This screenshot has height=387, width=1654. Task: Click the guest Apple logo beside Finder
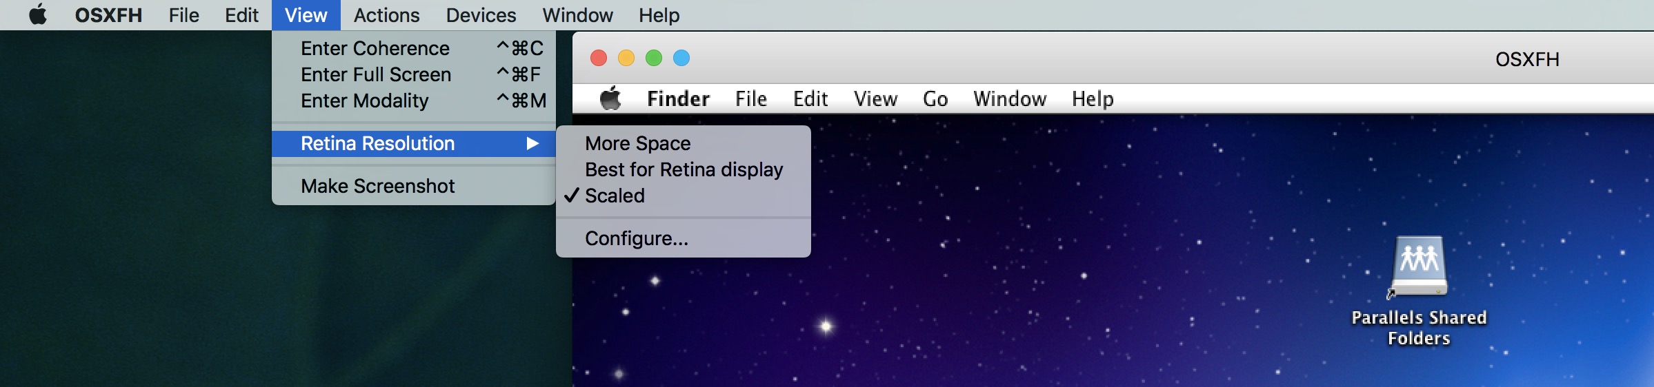click(x=610, y=98)
